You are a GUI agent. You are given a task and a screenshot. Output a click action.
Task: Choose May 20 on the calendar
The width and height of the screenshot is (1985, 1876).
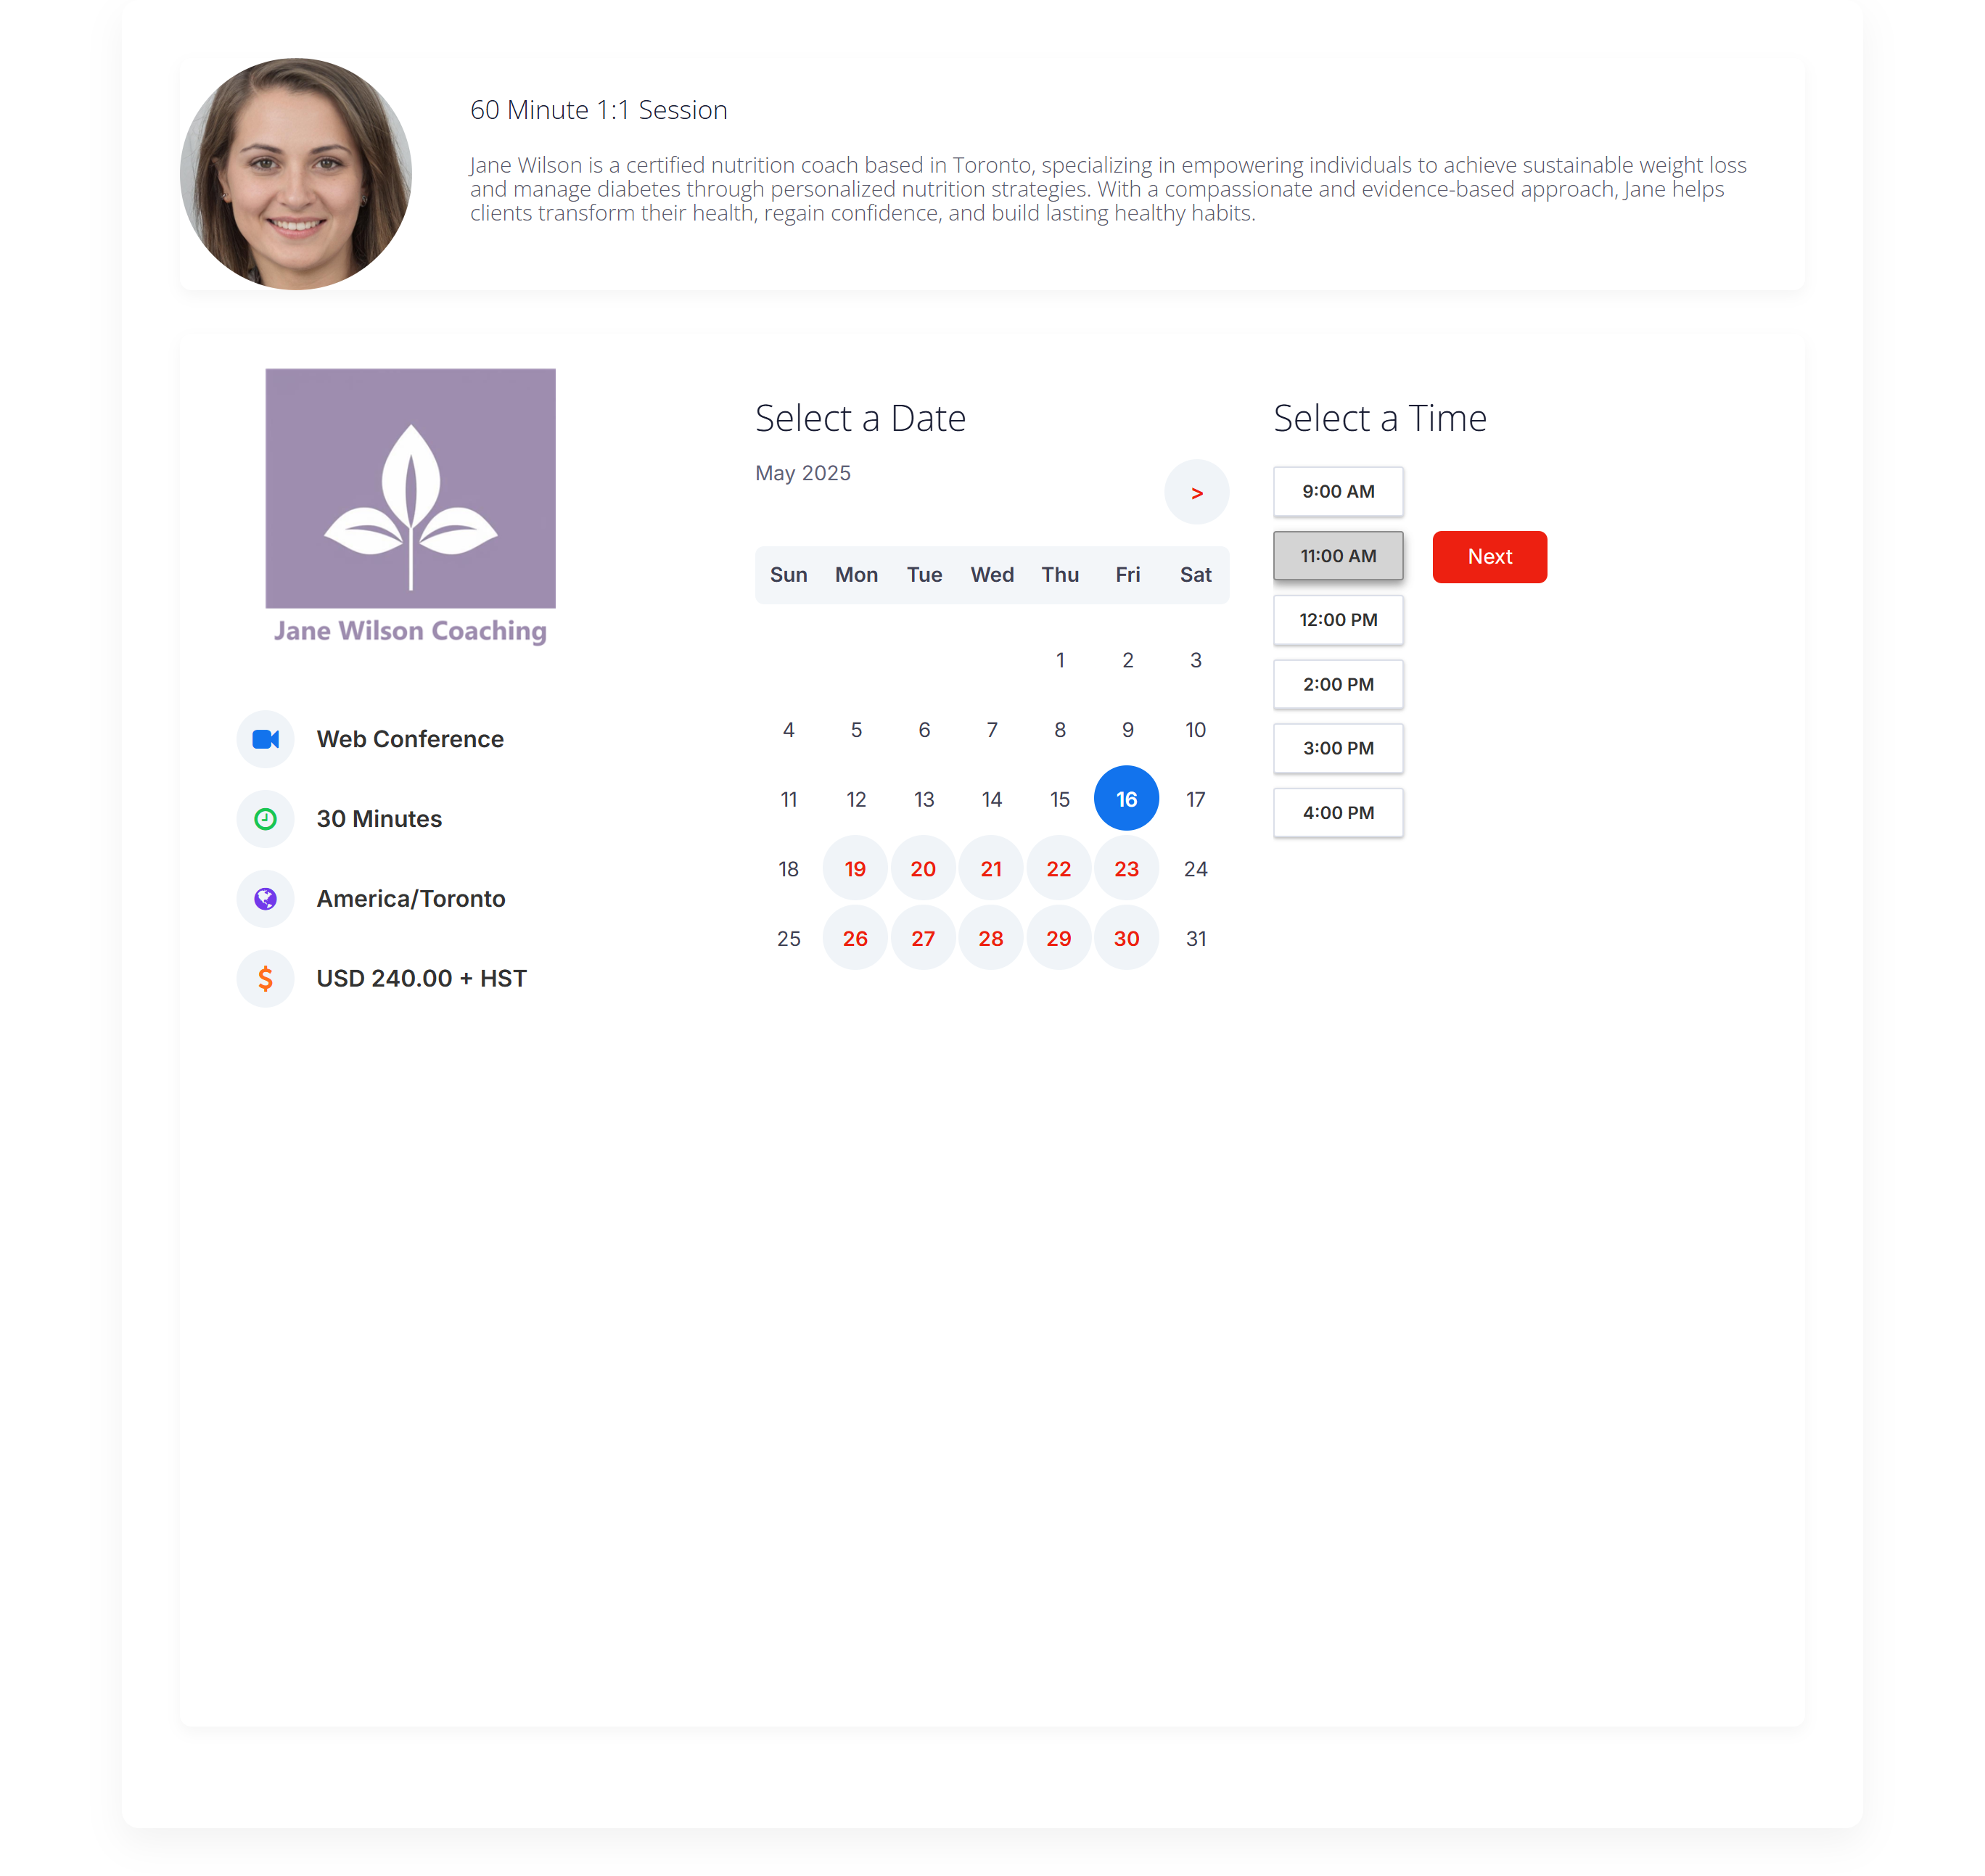[923, 869]
